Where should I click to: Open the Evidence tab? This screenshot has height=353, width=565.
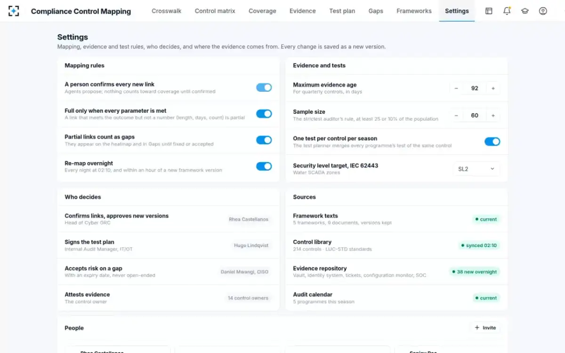tap(303, 11)
